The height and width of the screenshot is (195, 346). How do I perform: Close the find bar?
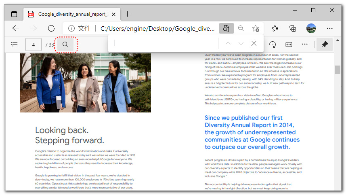click(254, 43)
